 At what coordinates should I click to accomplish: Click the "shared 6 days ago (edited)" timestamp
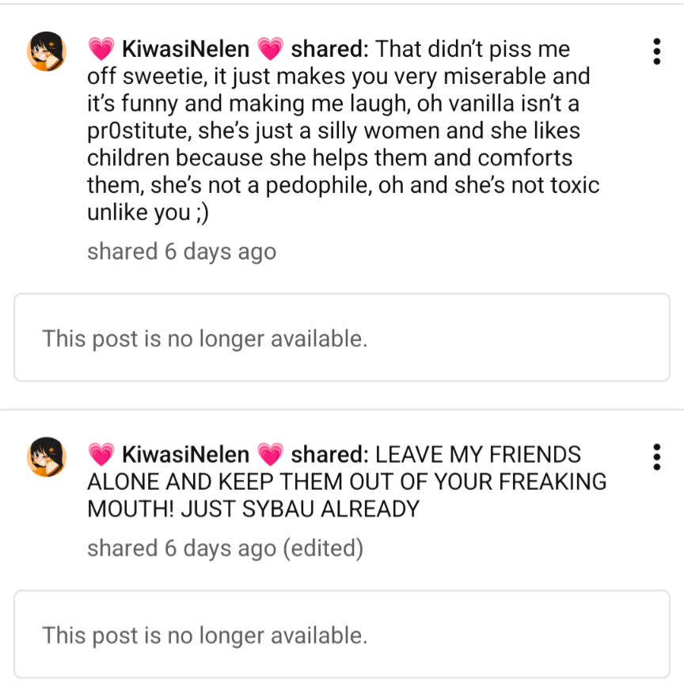181,548
